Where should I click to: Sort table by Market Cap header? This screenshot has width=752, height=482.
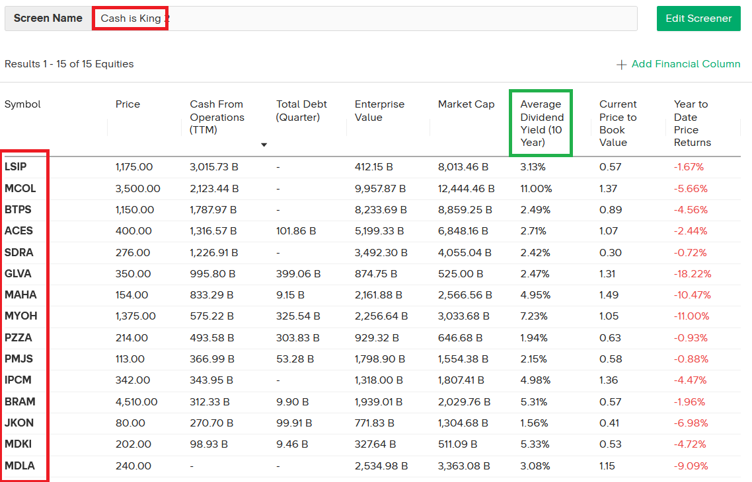point(466,104)
